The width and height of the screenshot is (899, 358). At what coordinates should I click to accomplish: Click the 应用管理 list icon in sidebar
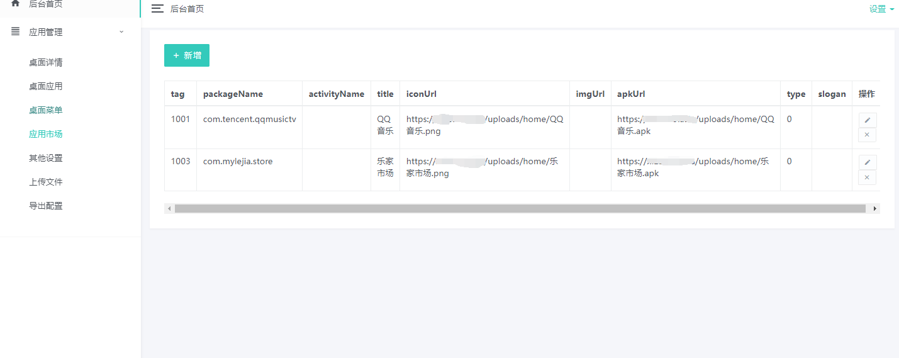point(16,31)
